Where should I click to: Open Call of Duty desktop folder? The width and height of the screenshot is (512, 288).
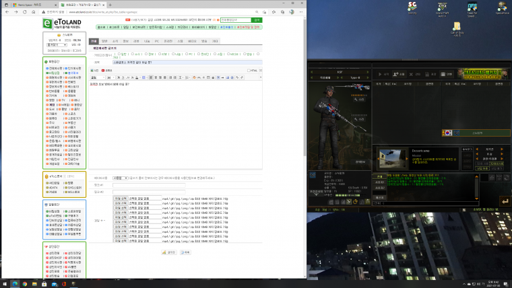click(x=457, y=29)
